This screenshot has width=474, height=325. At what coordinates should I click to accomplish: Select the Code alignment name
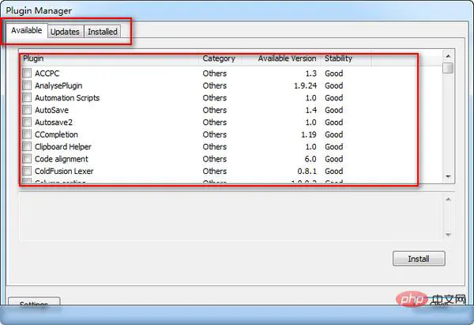[x=62, y=159]
